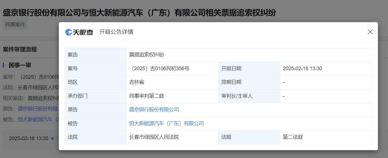Click the region value 吉林省

[137, 82]
